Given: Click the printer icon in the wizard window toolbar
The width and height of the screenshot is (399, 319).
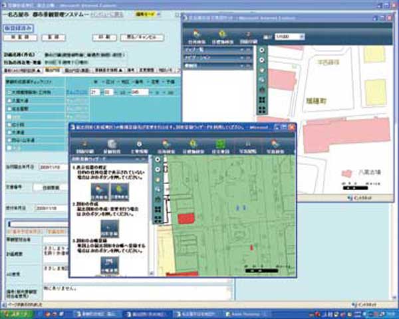Looking at the screenshot, I should click(84, 146).
